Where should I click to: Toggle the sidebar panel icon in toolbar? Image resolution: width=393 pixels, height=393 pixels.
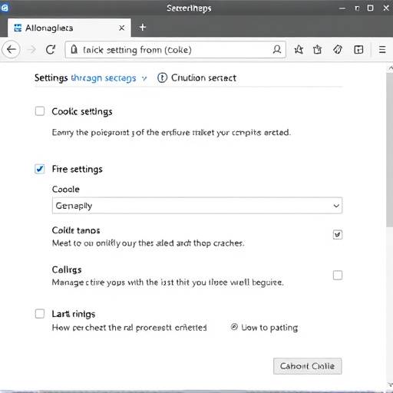358,49
